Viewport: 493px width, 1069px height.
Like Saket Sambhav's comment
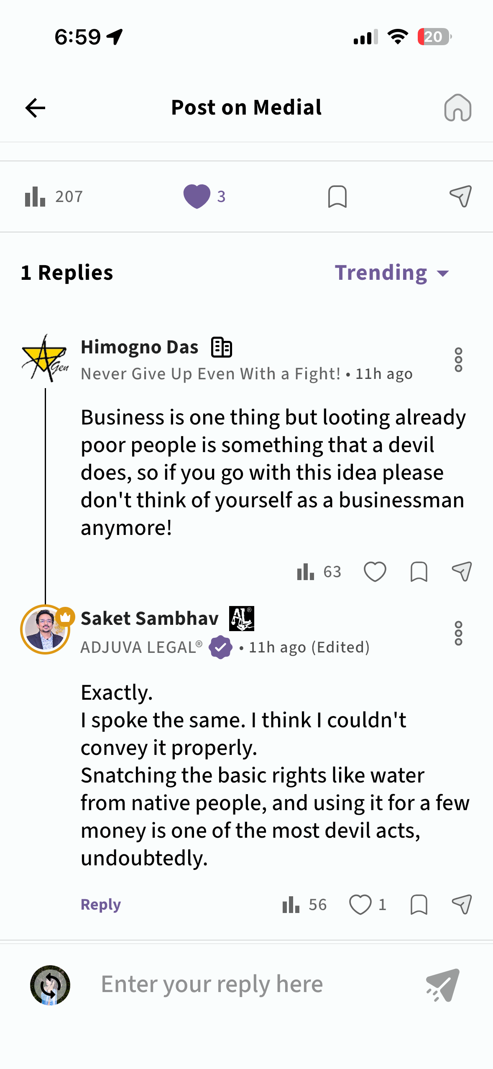pyautogui.click(x=360, y=905)
